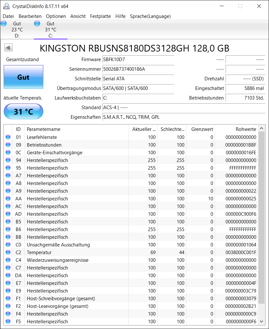Click status orb of Host-Lesevorgänge row
This screenshot has height=329, width=269.
[x=8, y=306]
